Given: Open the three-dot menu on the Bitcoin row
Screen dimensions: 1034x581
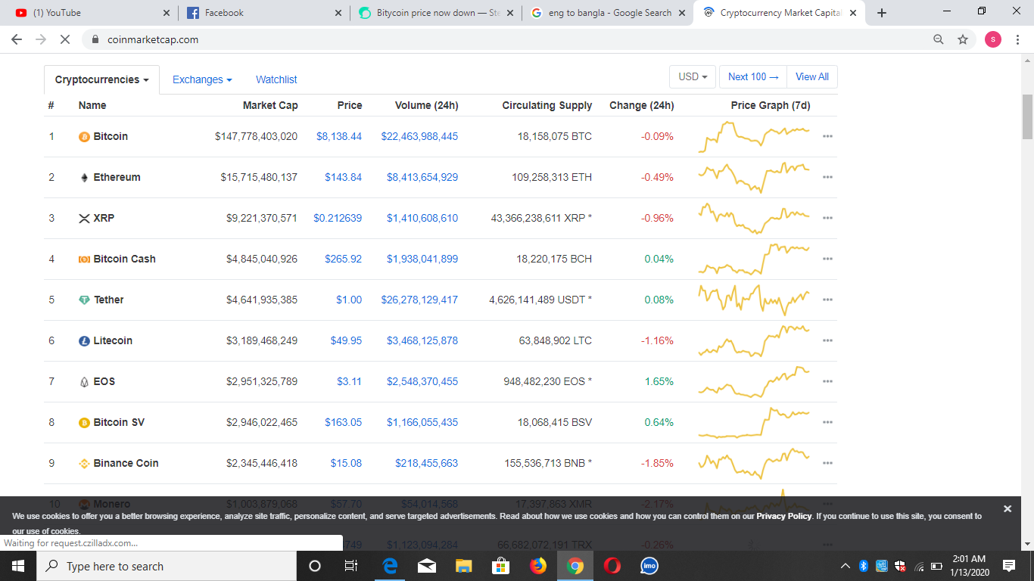Looking at the screenshot, I should coord(827,136).
